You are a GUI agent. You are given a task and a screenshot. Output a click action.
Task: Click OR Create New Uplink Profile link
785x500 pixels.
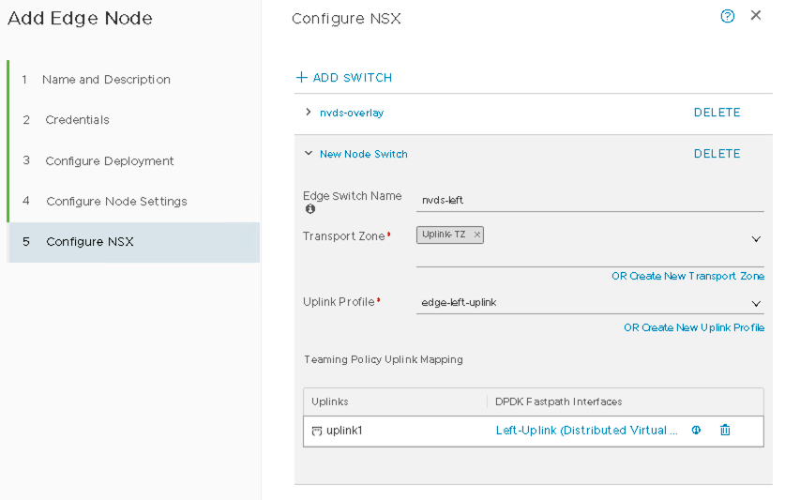(693, 327)
